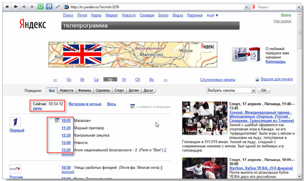The width and height of the screenshot is (304, 181).
Task: Open the browser home page icon
Action: [49, 7]
